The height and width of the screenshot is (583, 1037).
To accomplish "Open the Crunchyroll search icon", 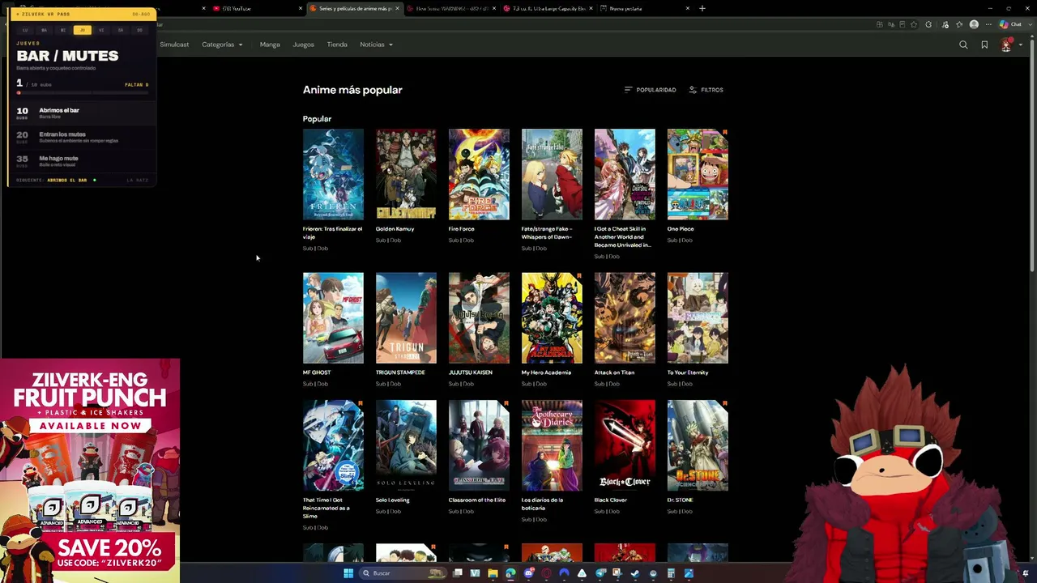I will point(963,45).
